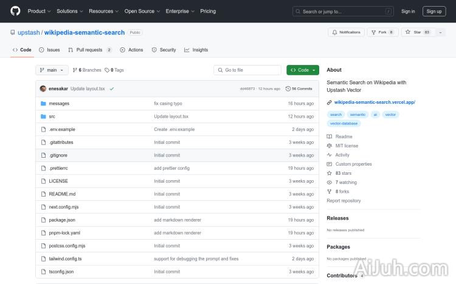
Task: Open the Pricing page
Action: (208, 11)
